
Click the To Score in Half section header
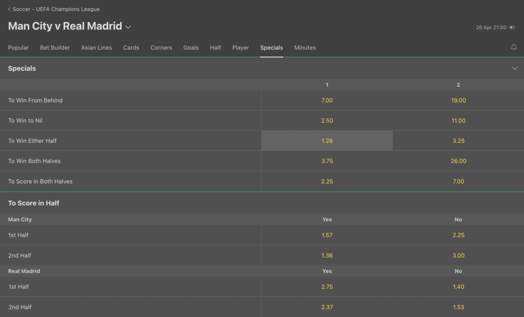coord(34,203)
